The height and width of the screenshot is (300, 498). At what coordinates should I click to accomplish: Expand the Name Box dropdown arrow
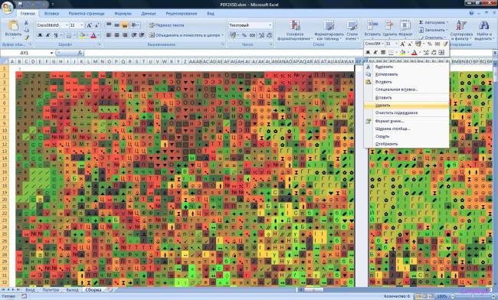coord(51,53)
